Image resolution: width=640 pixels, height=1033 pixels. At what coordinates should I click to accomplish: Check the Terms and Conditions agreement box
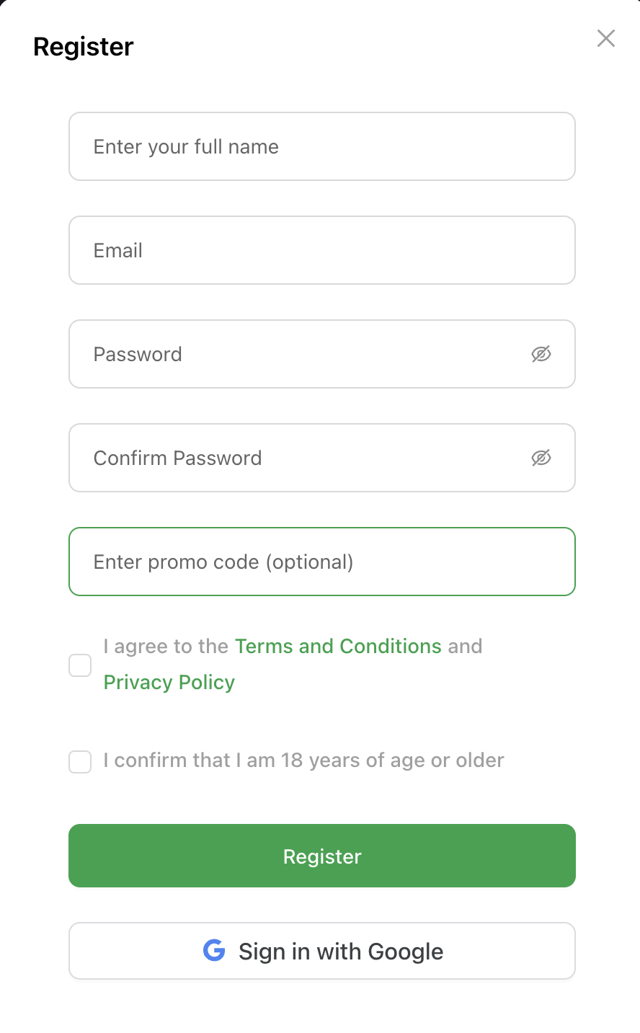tap(79, 665)
